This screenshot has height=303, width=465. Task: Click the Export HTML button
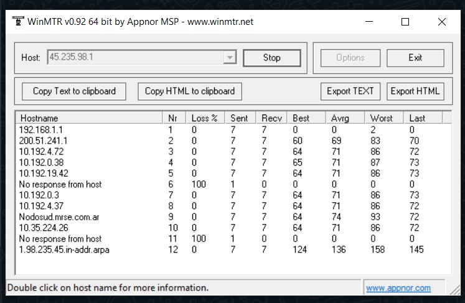[415, 91]
